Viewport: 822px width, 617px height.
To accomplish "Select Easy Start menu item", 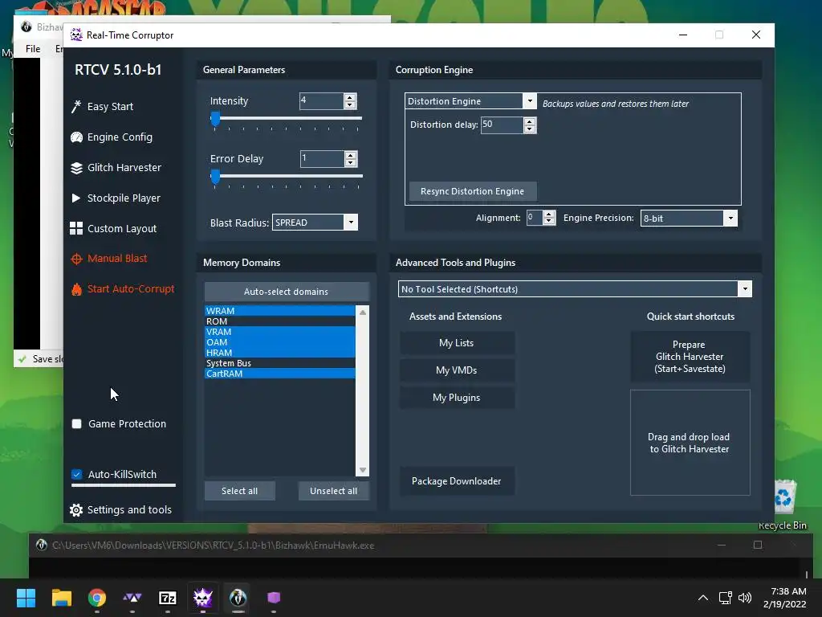I will pyautogui.click(x=110, y=107).
